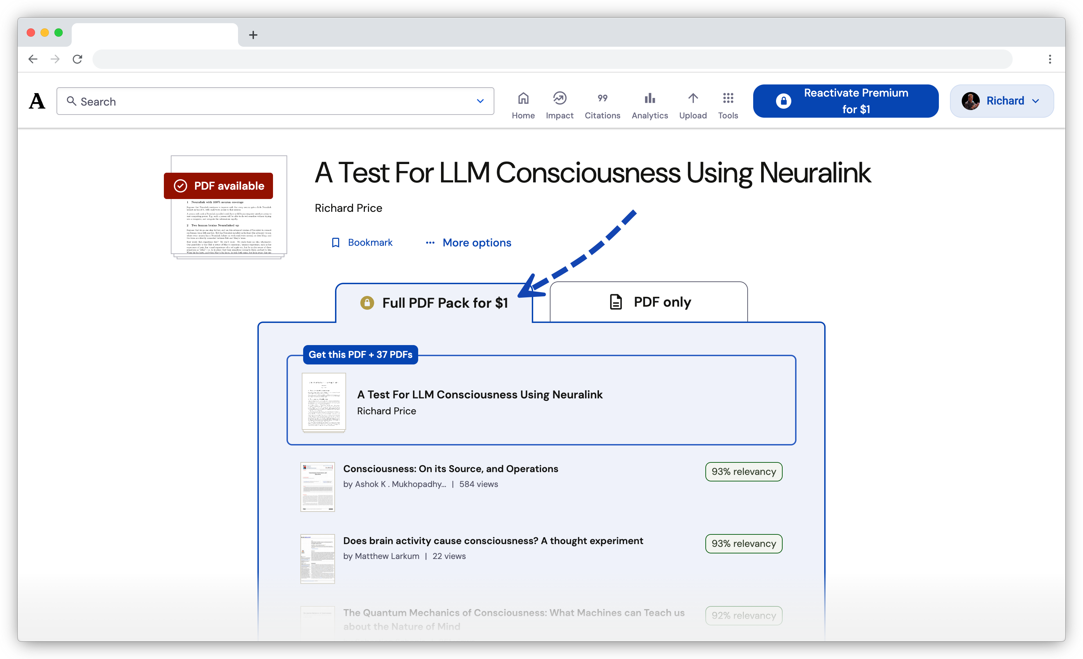
Task: Click the '22 views' count text
Action: point(449,556)
